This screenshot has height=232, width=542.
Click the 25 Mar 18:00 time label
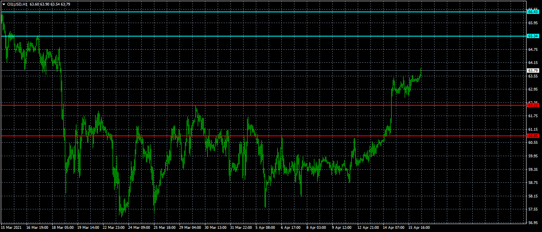coord(165,228)
